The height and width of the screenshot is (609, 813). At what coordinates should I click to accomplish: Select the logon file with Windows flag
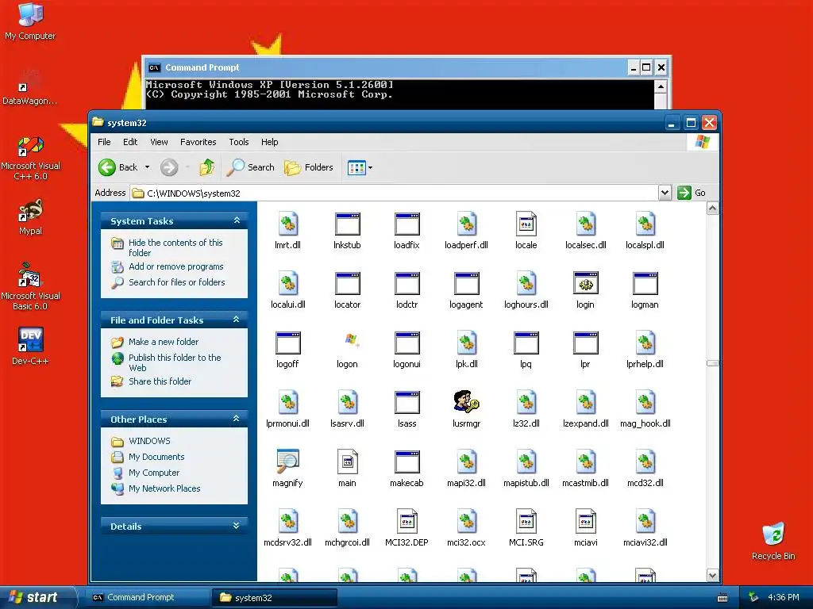pyautogui.click(x=352, y=341)
